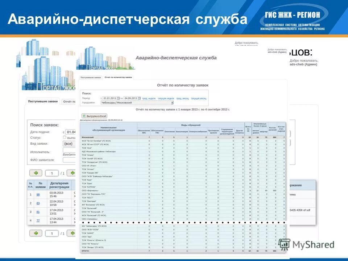This screenshot has height=261, width=348.
Task: Click the Исполнитель input field
Action: click(x=69, y=150)
